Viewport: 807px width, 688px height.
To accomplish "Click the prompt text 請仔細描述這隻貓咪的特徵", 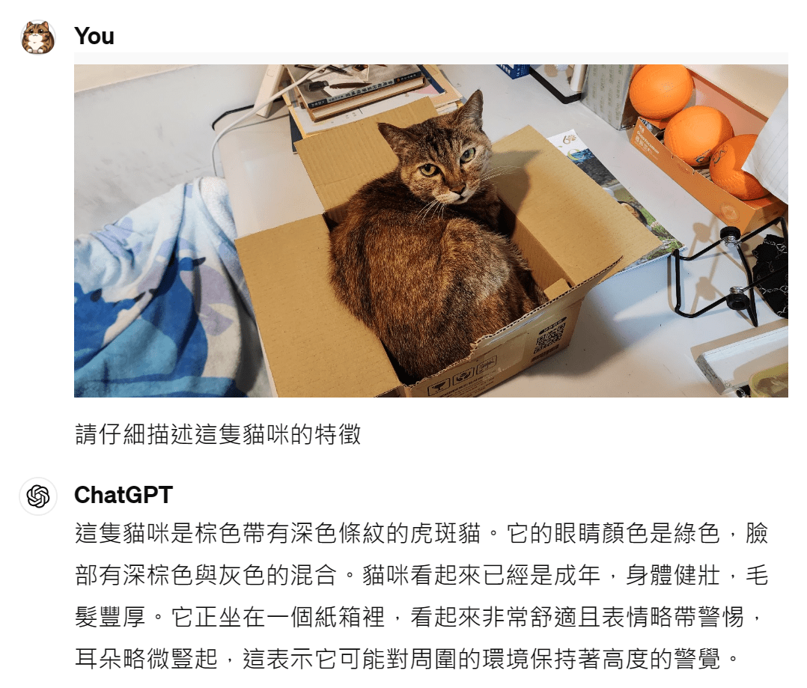I will coord(218,433).
